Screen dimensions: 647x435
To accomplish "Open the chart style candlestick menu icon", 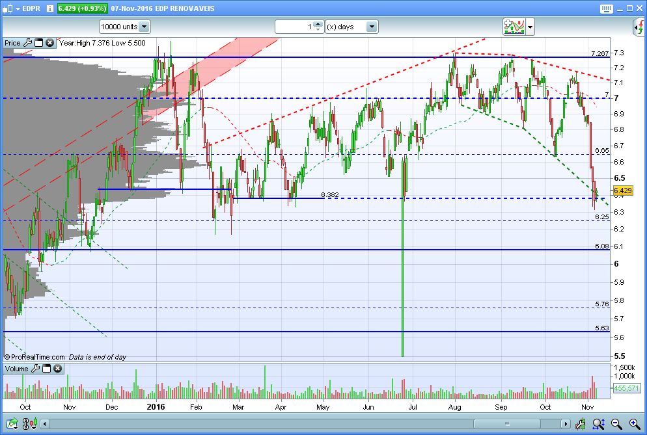I will point(7,8).
